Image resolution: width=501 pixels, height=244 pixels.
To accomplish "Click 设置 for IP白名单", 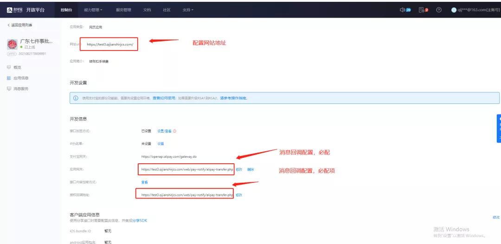I will coord(161,144).
